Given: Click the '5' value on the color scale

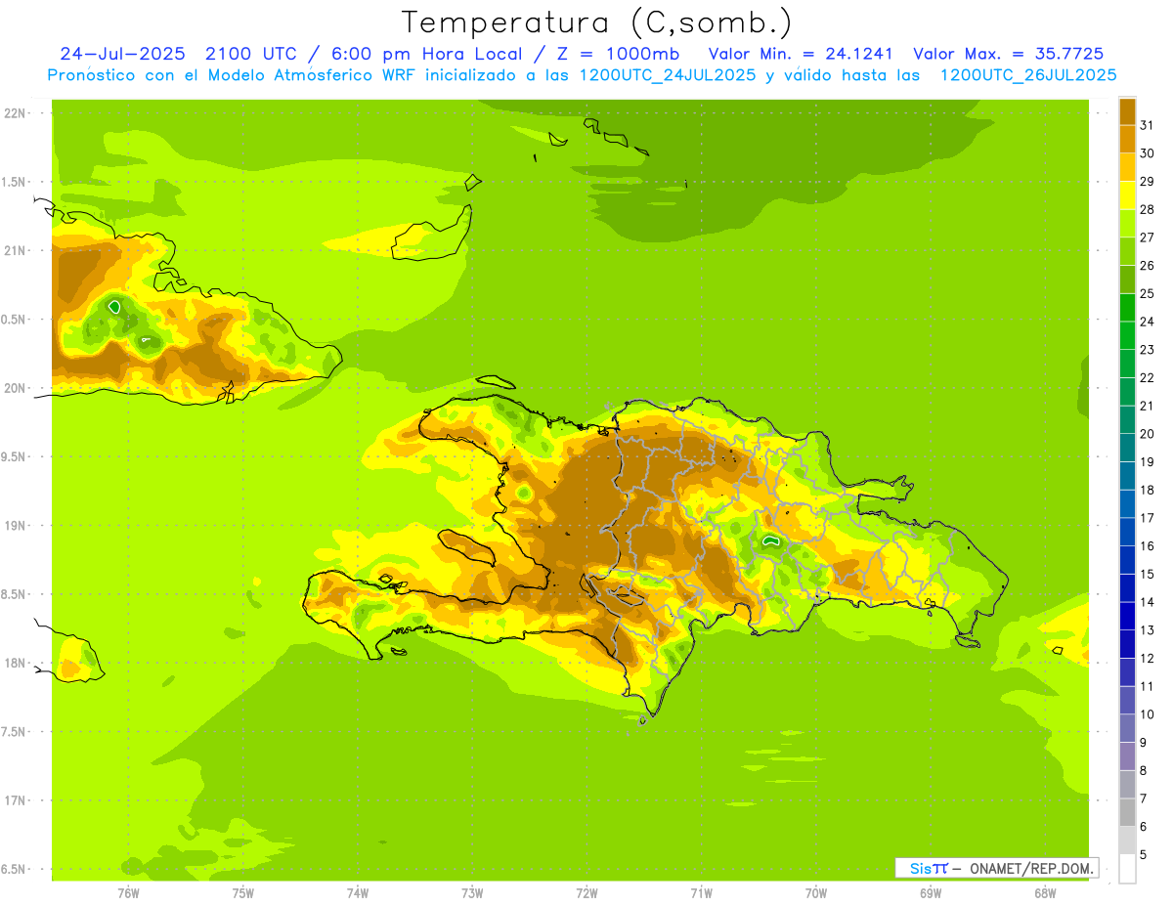Looking at the screenshot, I should click(1143, 854).
